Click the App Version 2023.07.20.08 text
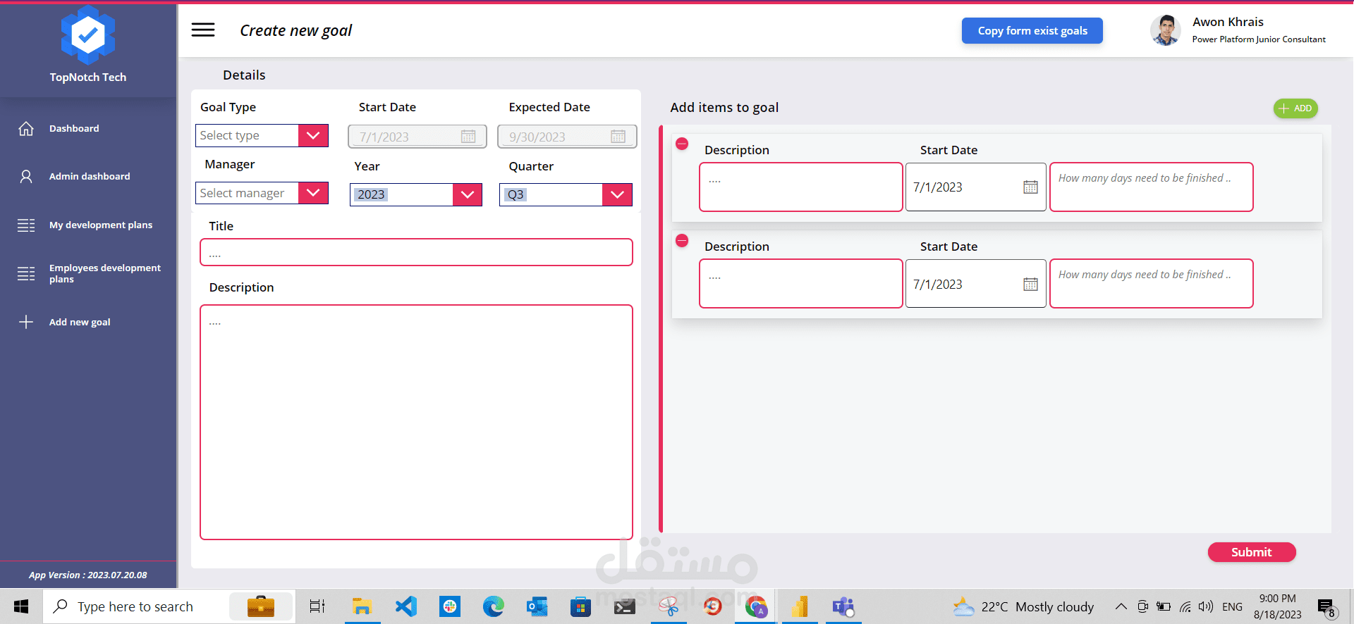Image resolution: width=1354 pixels, height=624 pixels. coord(88,575)
